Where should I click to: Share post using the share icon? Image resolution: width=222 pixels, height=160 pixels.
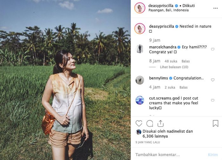pyautogui.click(x=160, y=123)
